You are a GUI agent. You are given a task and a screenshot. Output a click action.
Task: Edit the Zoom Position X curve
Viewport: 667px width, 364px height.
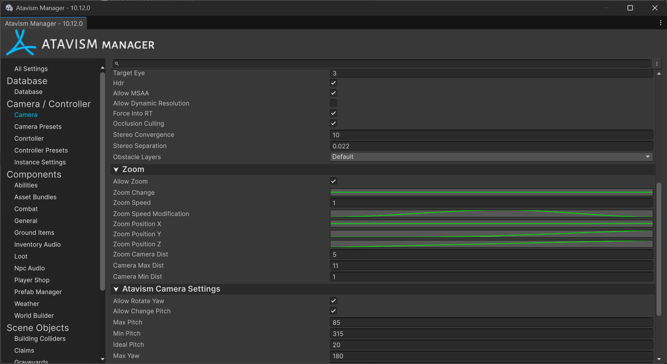point(491,224)
